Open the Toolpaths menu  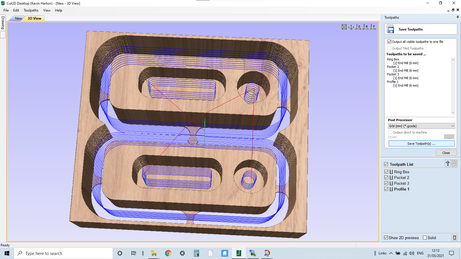[x=31, y=10]
